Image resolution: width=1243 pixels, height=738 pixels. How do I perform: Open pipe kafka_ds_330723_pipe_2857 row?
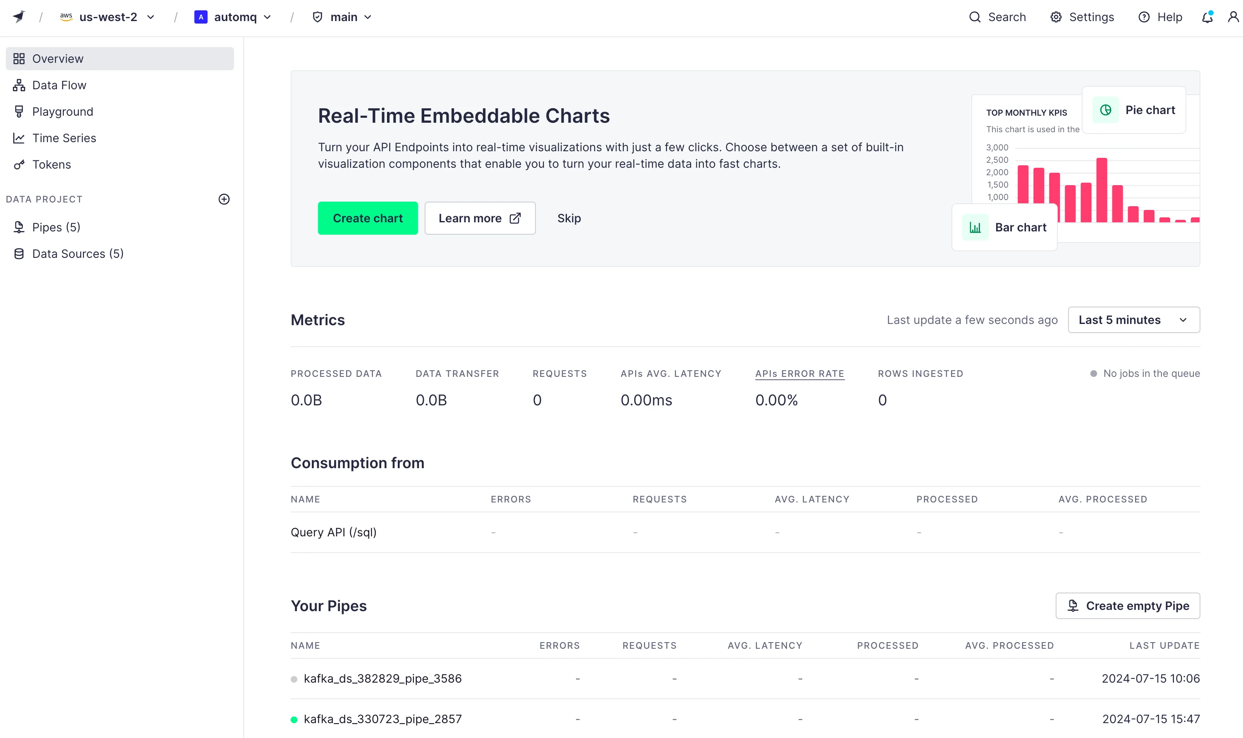click(382, 719)
